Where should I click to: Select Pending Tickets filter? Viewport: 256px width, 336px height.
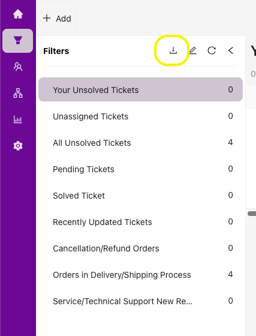click(x=141, y=169)
